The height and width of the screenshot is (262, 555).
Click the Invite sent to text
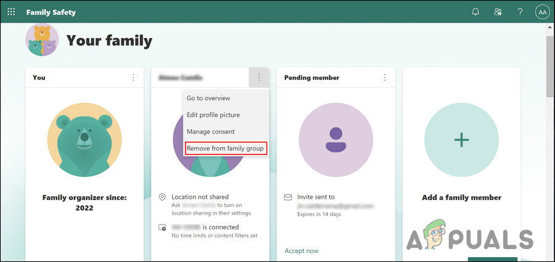(316, 197)
